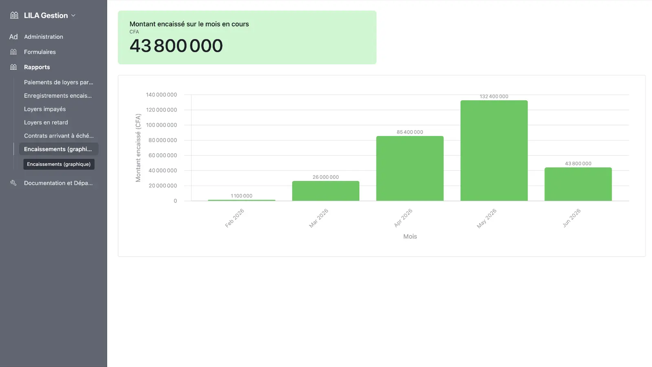The height and width of the screenshot is (367, 652).
Task: Open Paiements de loyers par... report
Action: point(59,82)
